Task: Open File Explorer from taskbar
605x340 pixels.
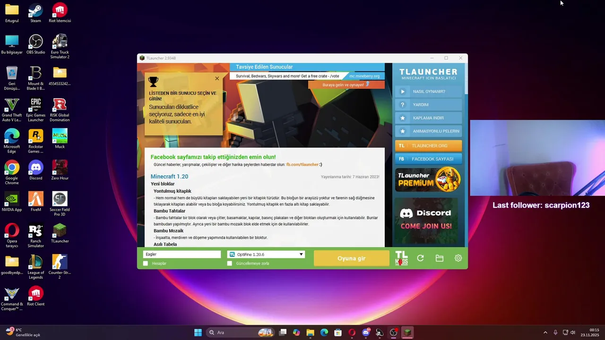Action: pos(310,332)
